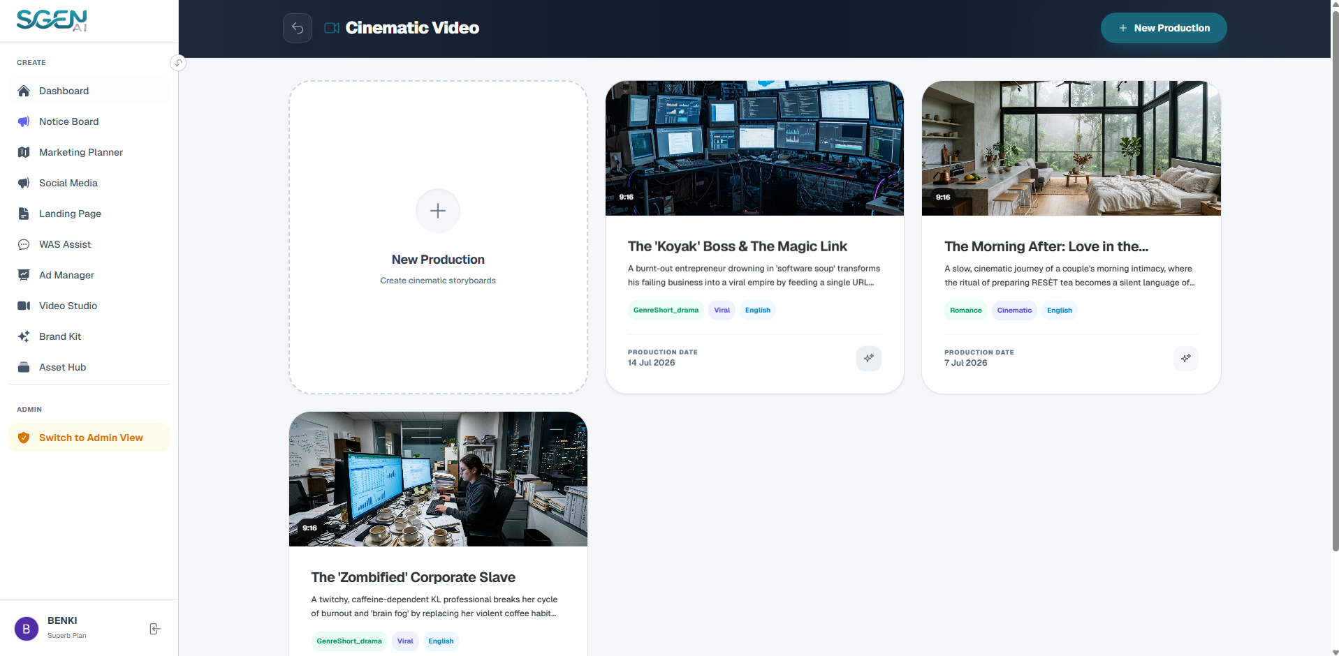Click the Brand Kit sparkle icon
This screenshot has height=656, width=1339.
point(24,336)
